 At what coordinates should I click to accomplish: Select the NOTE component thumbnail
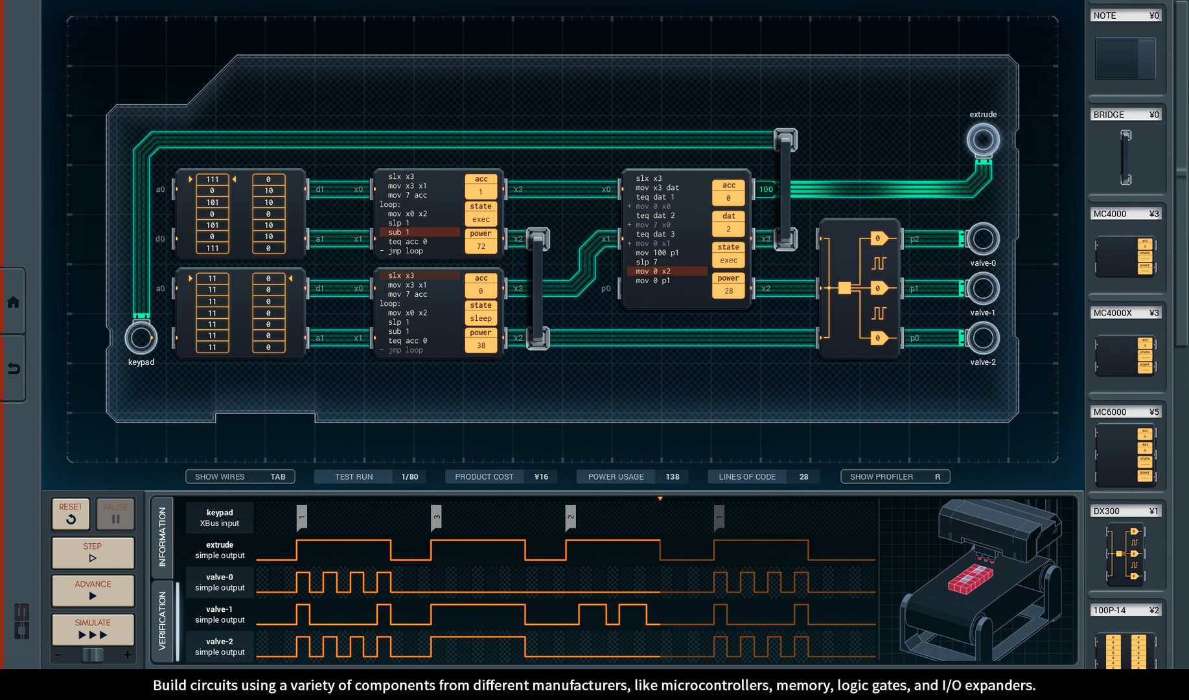1126,58
